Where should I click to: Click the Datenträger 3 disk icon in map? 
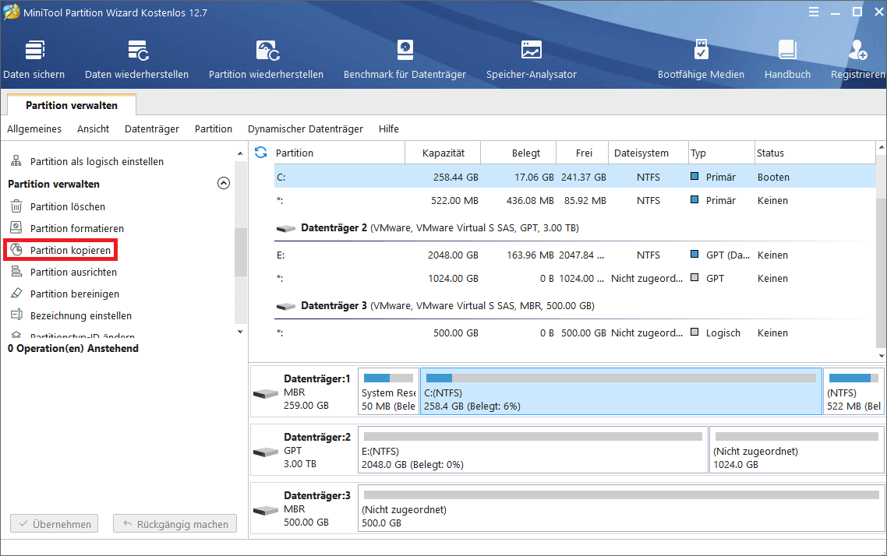point(266,510)
